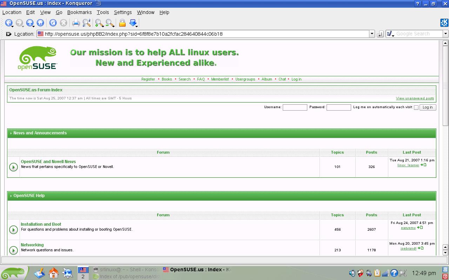This screenshot has width=449, height=280.
Task: Open the pencil desktop icon in the panel
Action: (40, 273)
